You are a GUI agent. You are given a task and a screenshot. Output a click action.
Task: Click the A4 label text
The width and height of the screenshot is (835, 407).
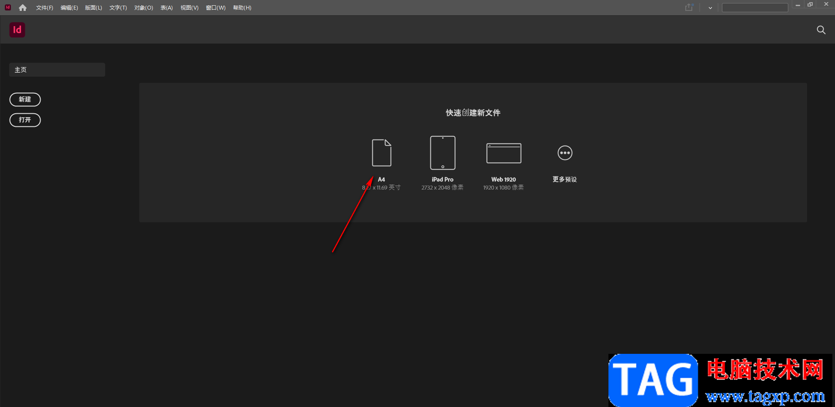point(381,180)
